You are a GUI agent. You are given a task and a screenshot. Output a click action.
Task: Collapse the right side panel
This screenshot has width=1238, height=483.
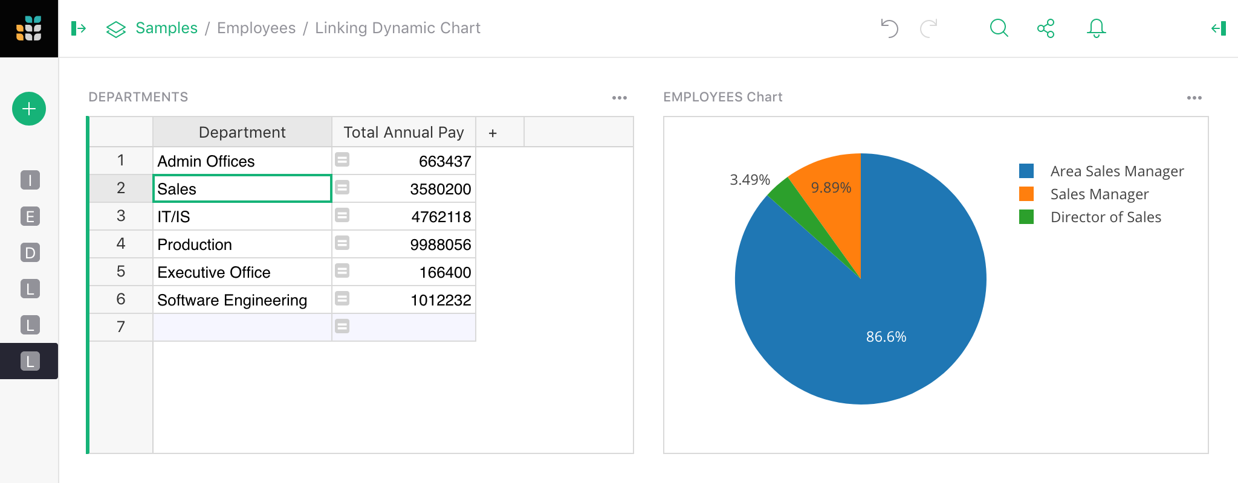point(1219,28)
